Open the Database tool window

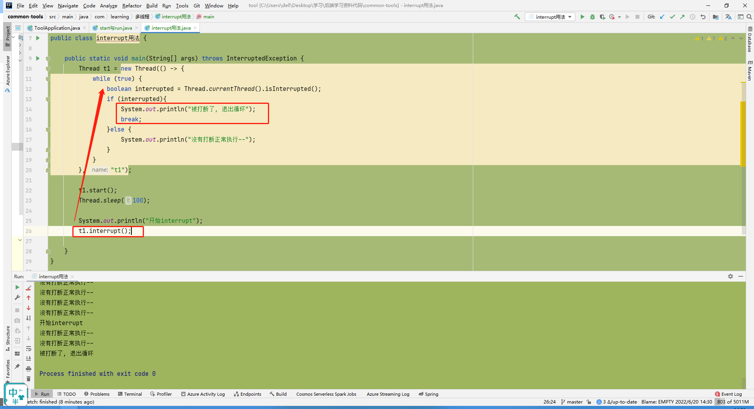(750, 39)
